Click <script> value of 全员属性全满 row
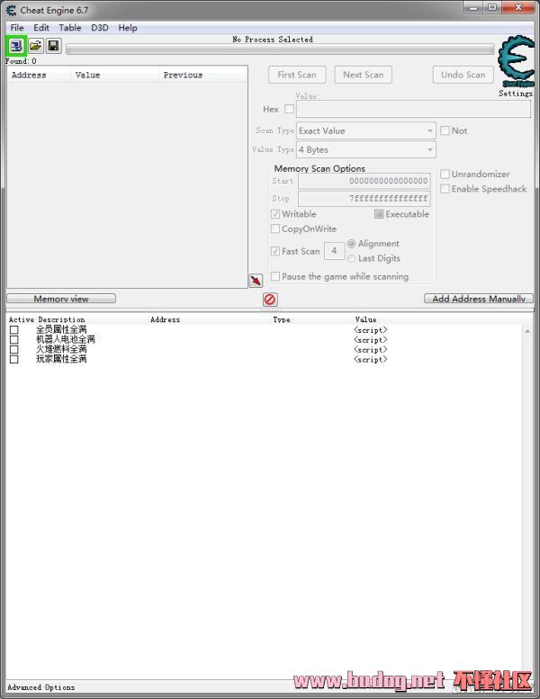Image resolution: width=540 pixels, height=699 pixels. tap(370, 330)
